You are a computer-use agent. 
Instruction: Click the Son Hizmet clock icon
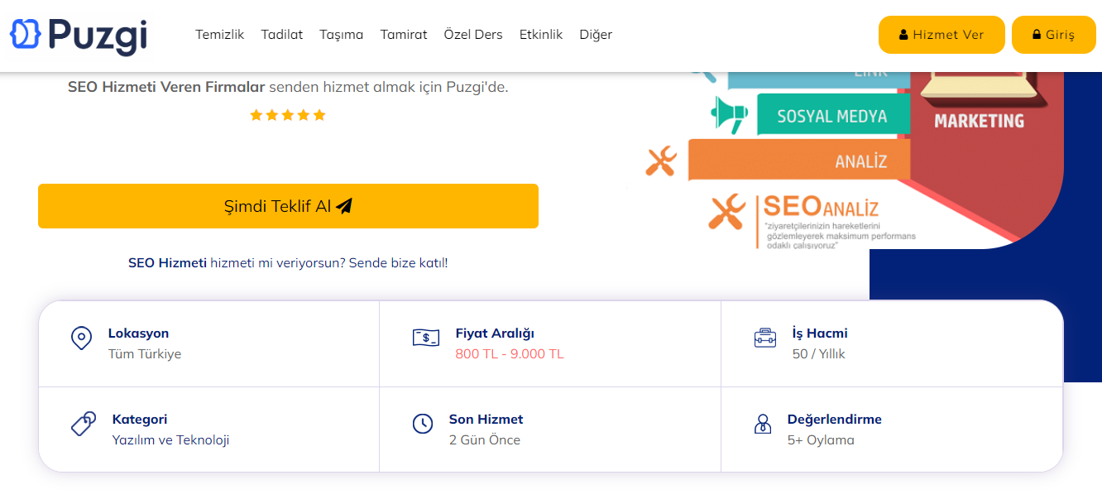click(x=423, y=424)
